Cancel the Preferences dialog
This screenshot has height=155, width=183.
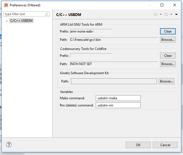point(165,145)
